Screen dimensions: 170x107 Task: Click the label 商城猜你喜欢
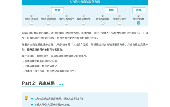pos(119,19)
